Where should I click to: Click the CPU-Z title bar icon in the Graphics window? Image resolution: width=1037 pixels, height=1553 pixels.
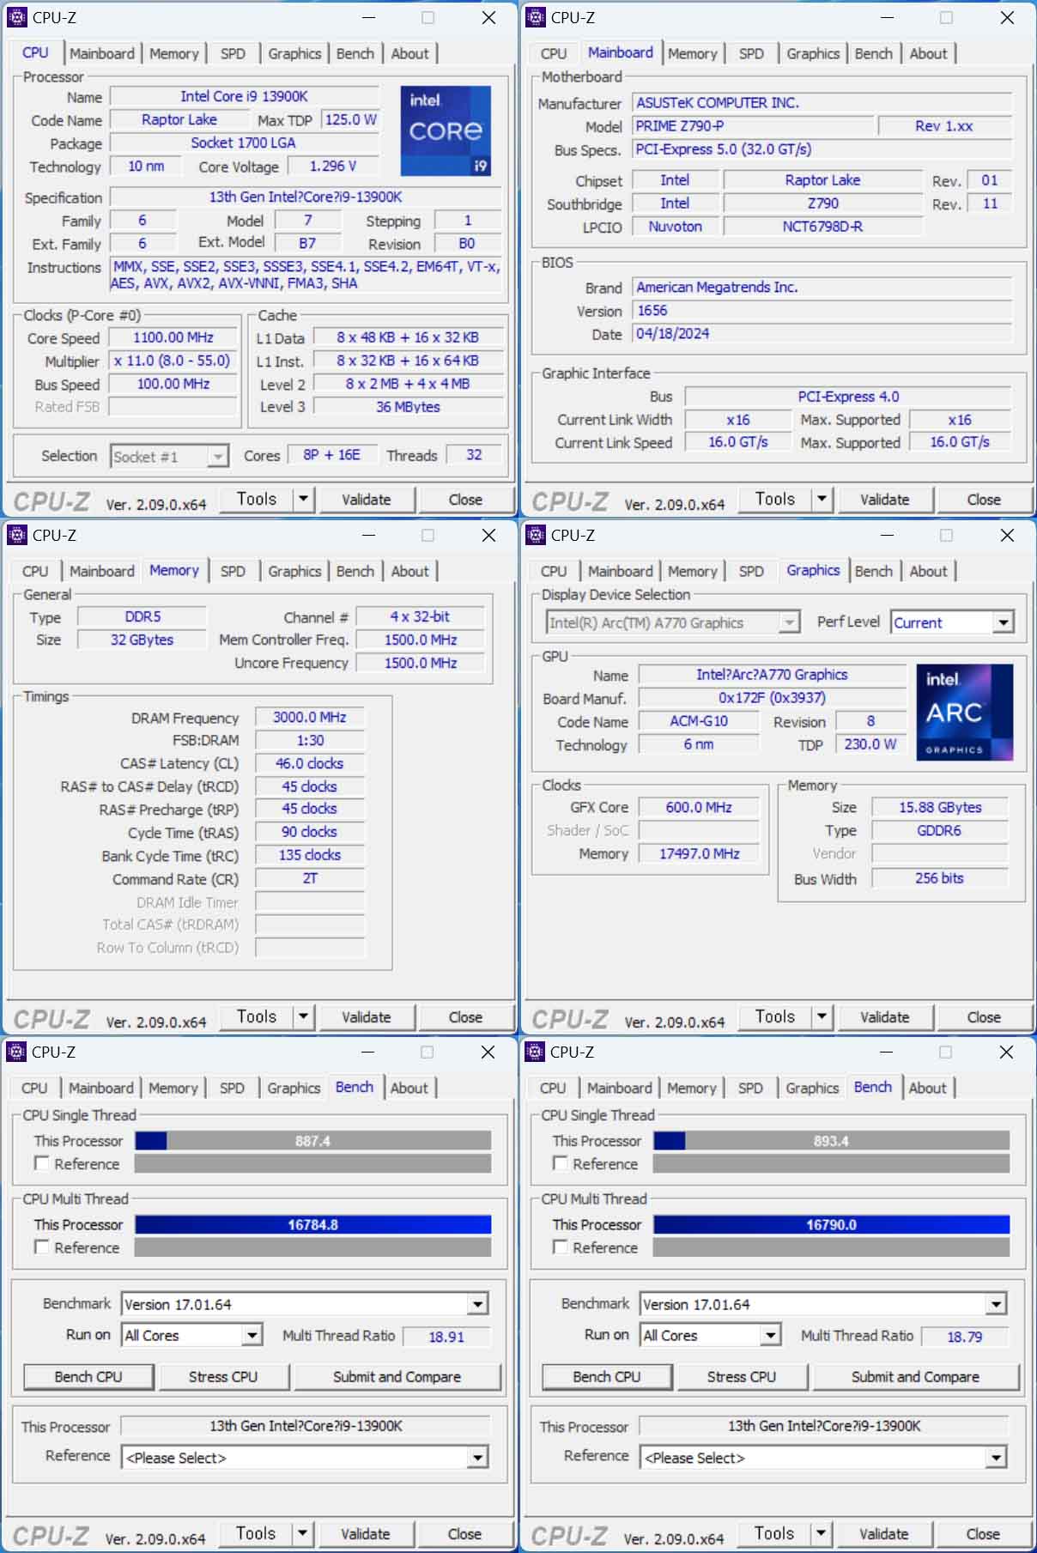coord(536,535)
